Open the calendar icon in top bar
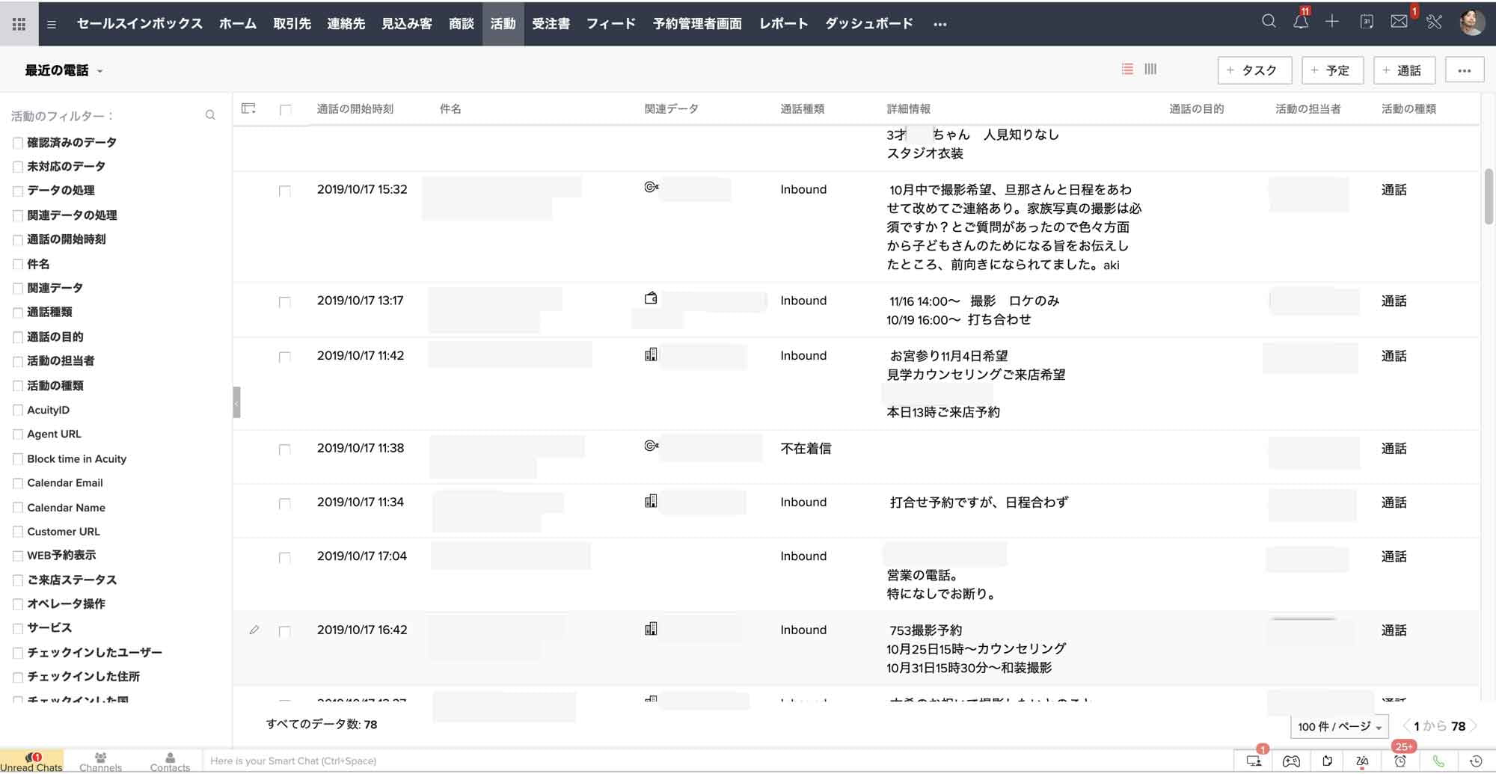Screen dimensions: 1496x774 click(x=1366, y=22)
